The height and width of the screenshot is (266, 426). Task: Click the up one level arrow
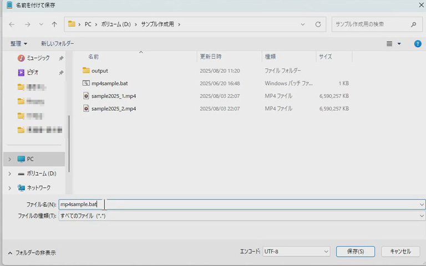tap(54, 24)
